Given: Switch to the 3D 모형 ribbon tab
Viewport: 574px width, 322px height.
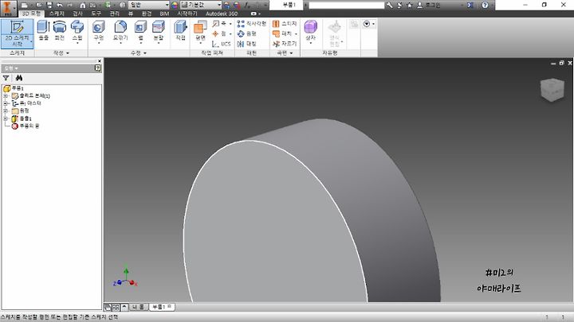Looking at the screenshot, I should (x=31, y=14).
